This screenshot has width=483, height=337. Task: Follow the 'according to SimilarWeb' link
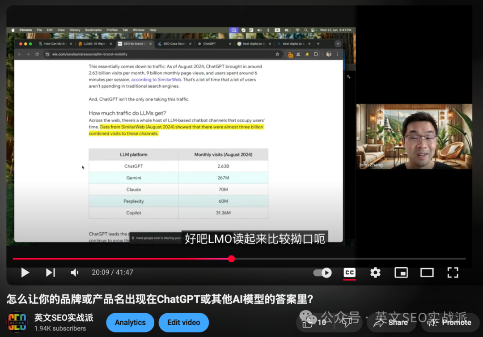coord(156,80)
